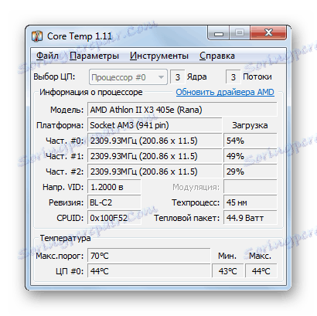Click the model field AMD Athlon II X3 405e
This screenshot has width=317, height=316.
[182, 110]
